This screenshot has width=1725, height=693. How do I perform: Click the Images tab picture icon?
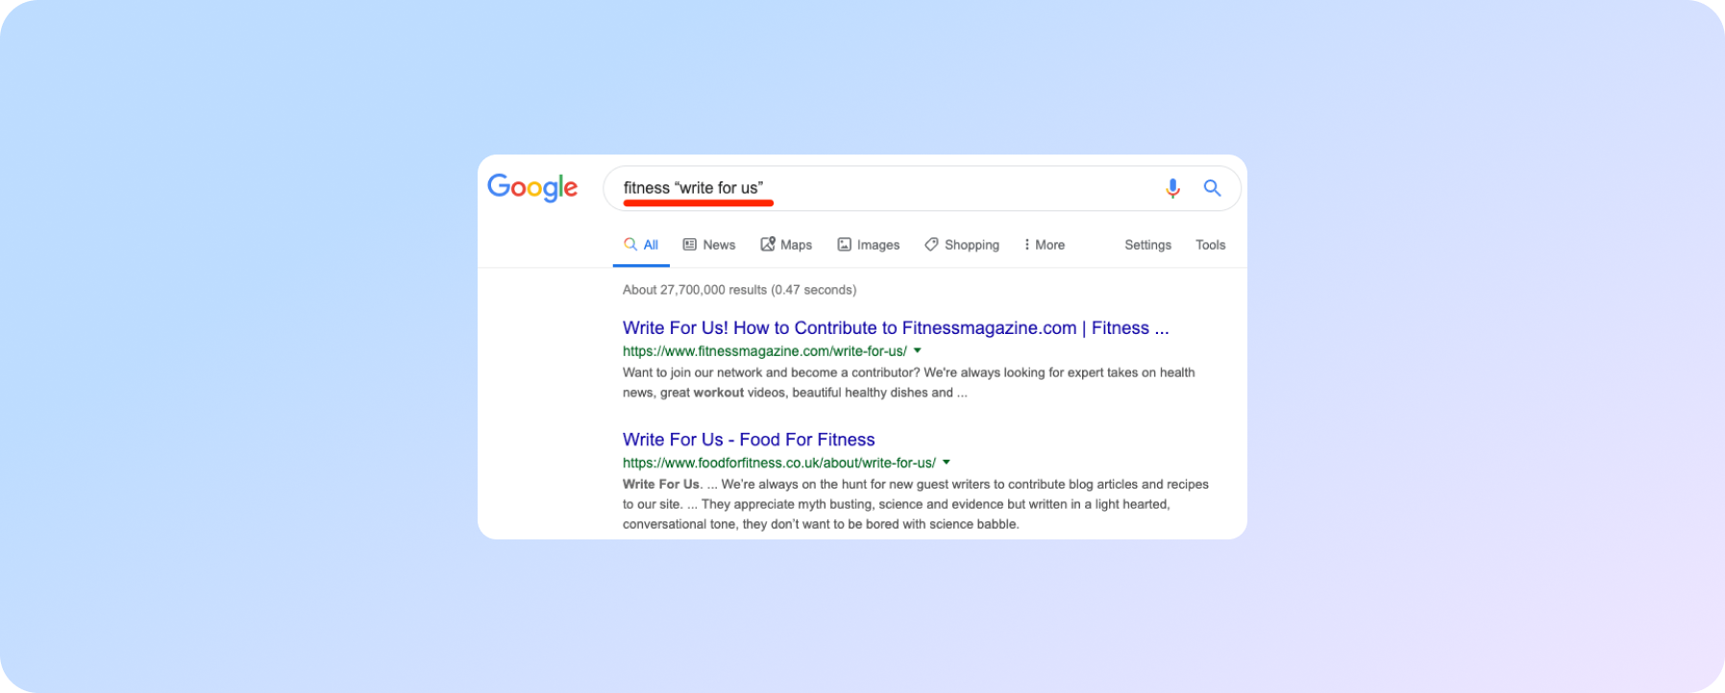click(x=844, y=245)
